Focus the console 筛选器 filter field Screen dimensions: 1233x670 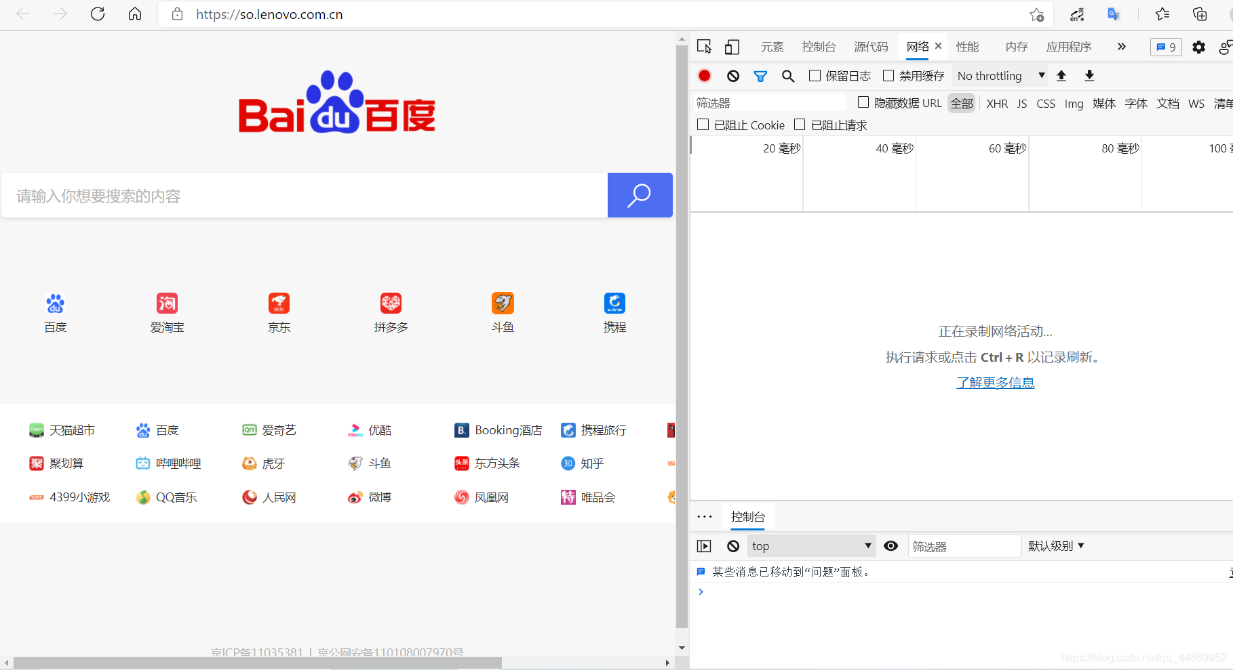pos(964,546)
